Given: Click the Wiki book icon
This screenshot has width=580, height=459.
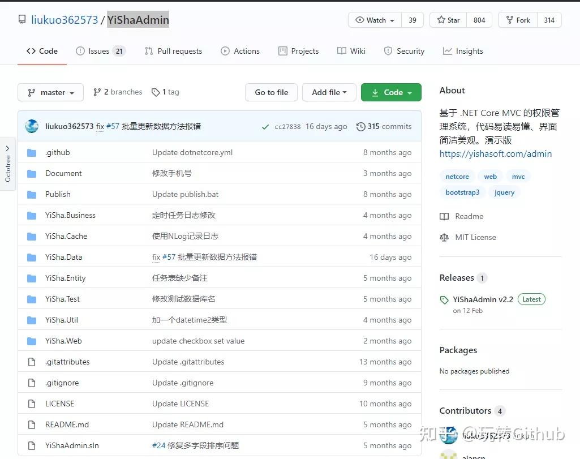Looking at the screenshot, I should 341,51.
